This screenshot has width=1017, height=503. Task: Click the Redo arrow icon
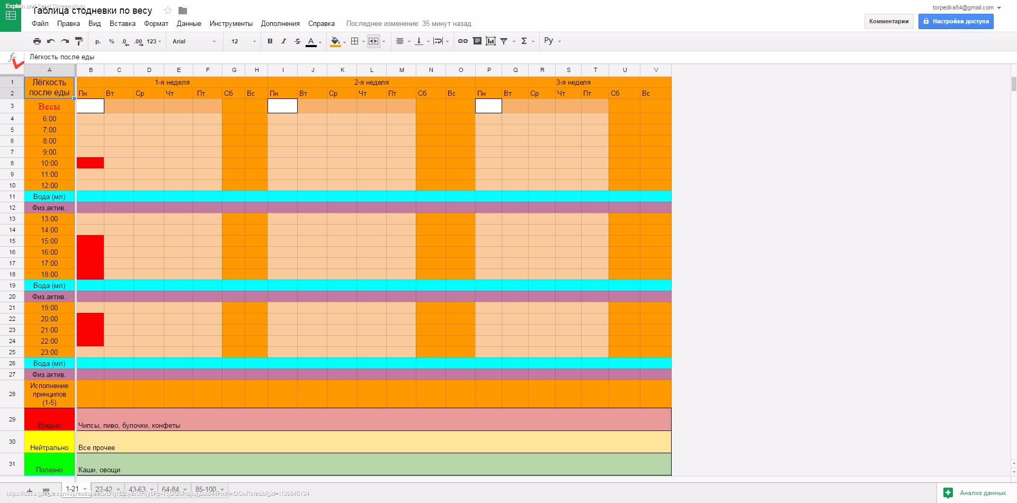(x=65, y=41)
